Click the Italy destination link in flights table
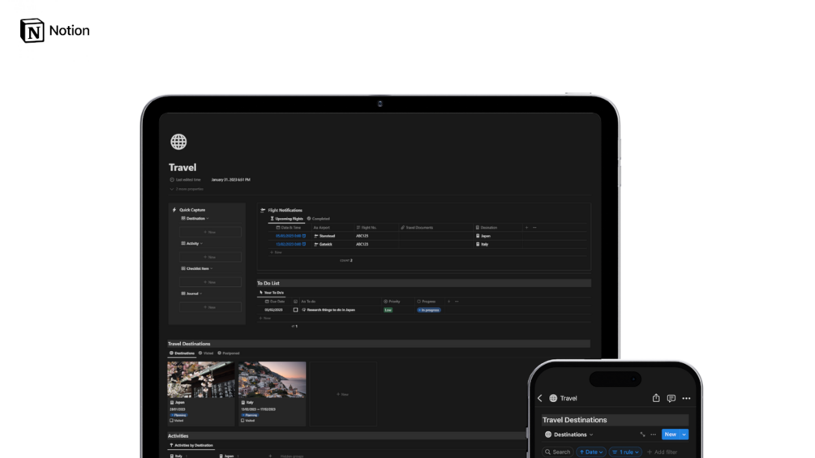Viewport: 815px width, 458px height. tap(483, 244)
